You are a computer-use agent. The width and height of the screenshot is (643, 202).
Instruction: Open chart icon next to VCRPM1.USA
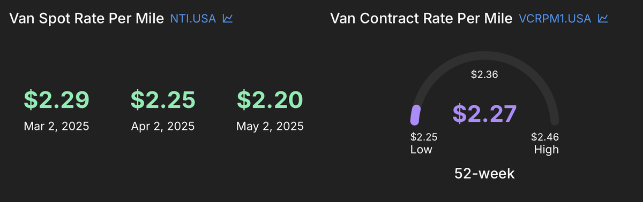603,19
